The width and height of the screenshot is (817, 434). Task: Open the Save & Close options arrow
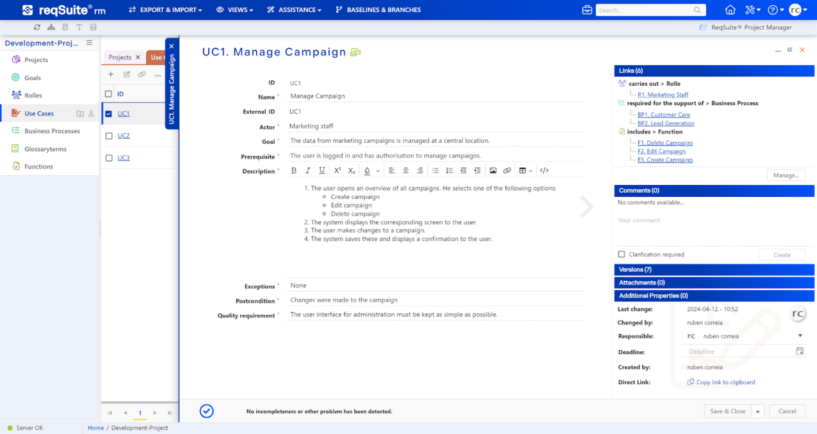tap(757, 411)
